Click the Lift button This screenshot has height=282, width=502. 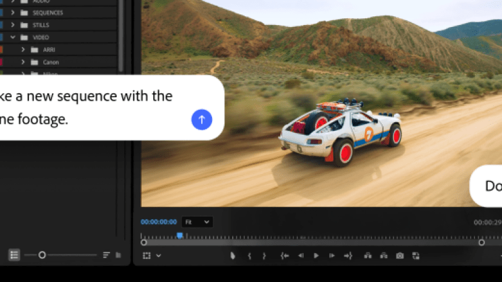tap(368, 256)
